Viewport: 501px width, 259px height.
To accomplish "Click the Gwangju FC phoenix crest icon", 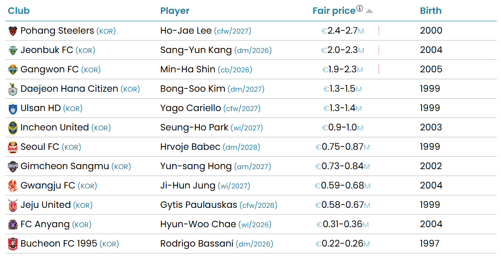I will (x=13, y=186).
